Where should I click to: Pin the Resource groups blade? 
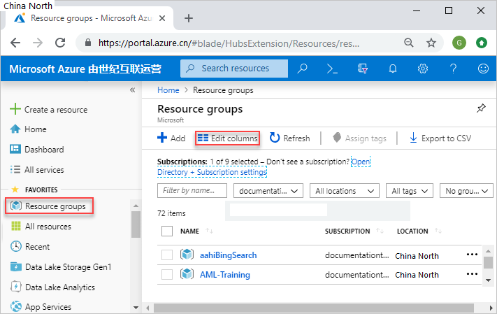click(481, 108)
